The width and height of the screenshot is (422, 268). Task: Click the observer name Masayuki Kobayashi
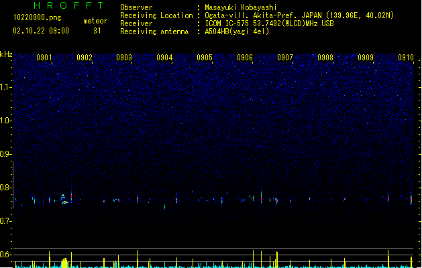(x=241, y=7)
